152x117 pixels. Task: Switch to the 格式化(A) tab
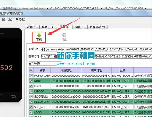coord(48,27)
